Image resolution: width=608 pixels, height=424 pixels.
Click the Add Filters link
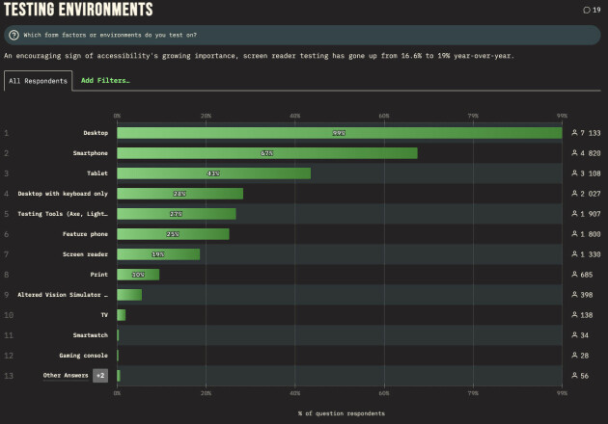click(x=105, y=81)
